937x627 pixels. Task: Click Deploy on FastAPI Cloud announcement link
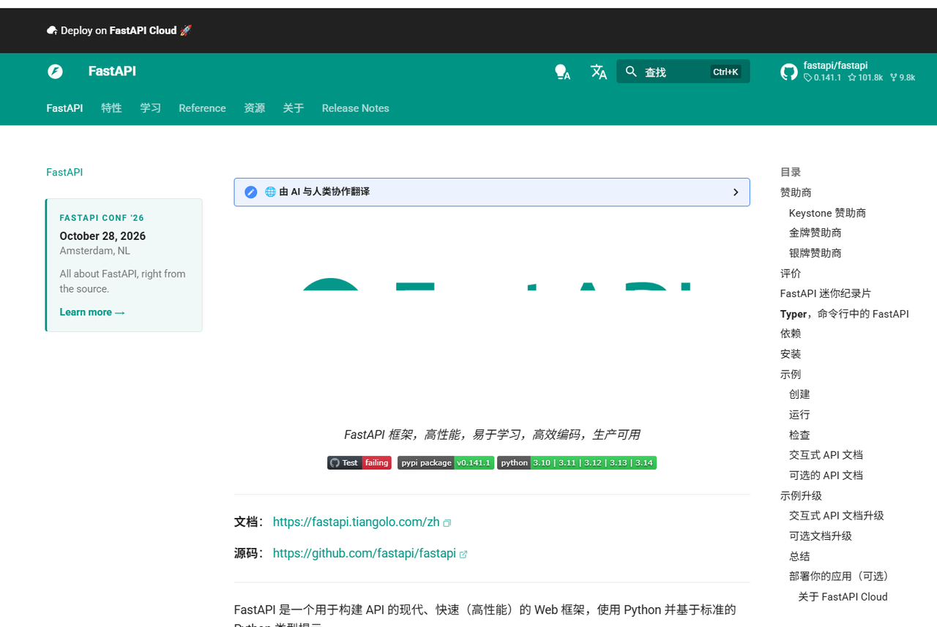[x=119, y=30]
